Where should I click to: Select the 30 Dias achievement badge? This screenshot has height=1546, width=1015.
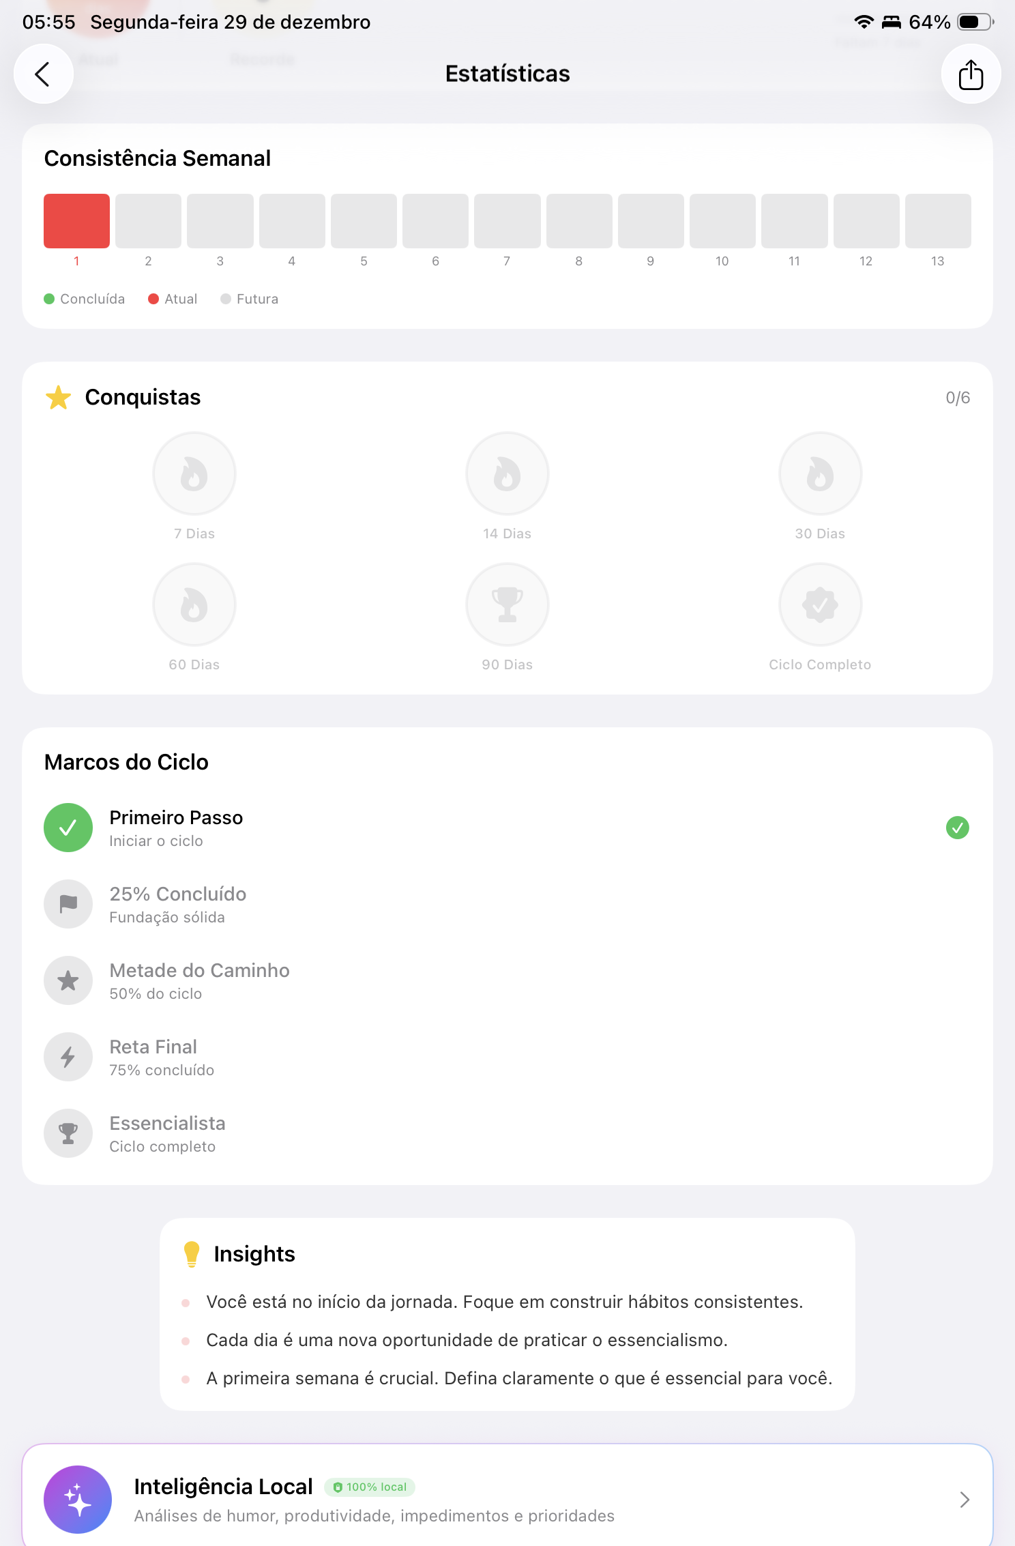(x=820, y=473)
